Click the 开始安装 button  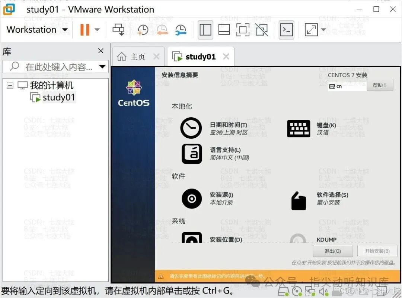pyautogui.click(x=377, y=251)
